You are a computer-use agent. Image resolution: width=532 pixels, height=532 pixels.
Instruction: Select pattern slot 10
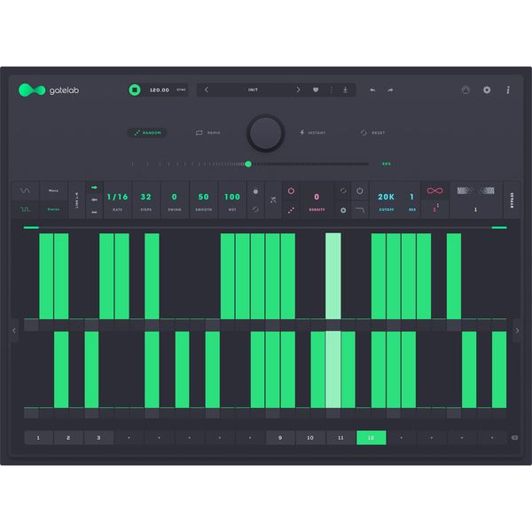tap(310, 438)
